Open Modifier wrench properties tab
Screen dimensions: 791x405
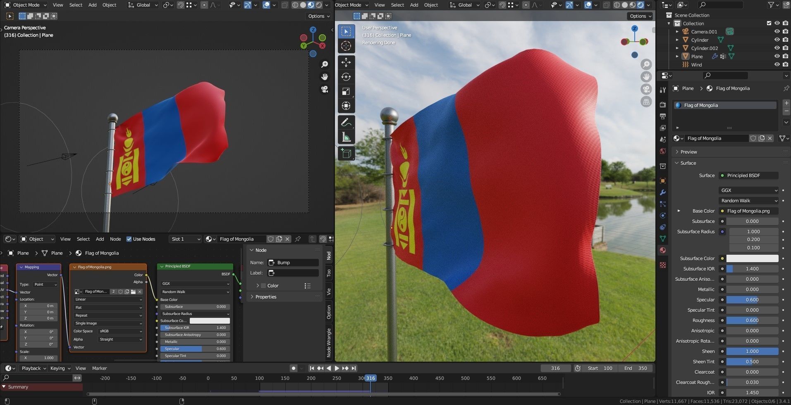[x=663, y=192]
